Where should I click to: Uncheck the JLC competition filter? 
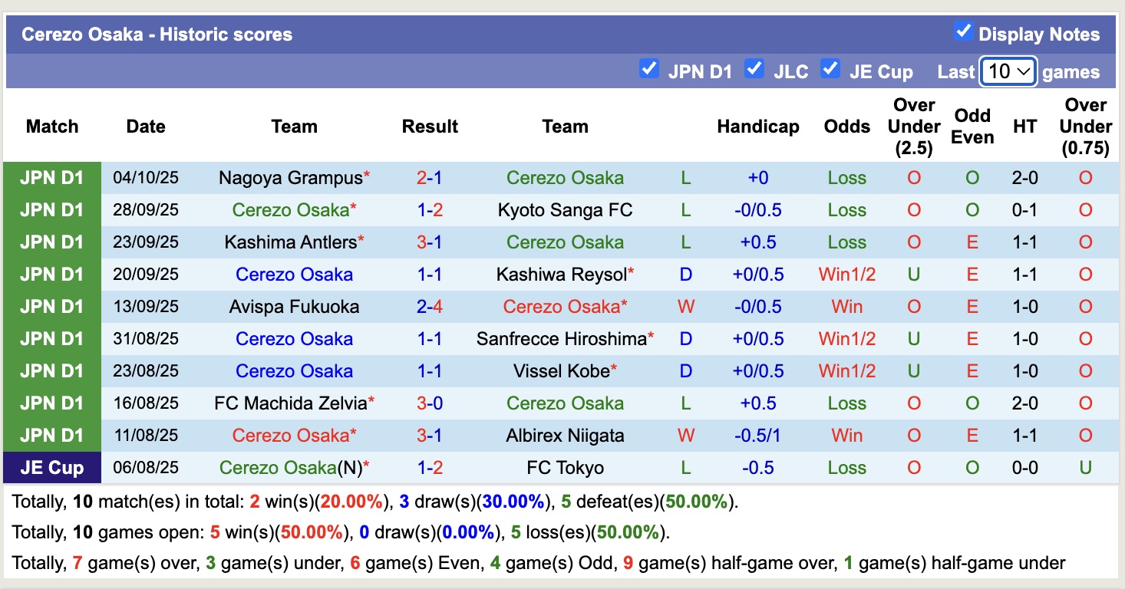755,69
